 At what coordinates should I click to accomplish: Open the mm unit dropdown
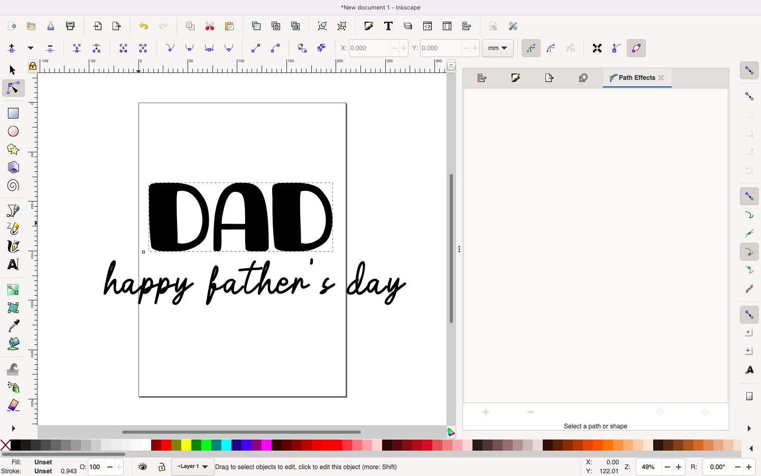(497, 48)
